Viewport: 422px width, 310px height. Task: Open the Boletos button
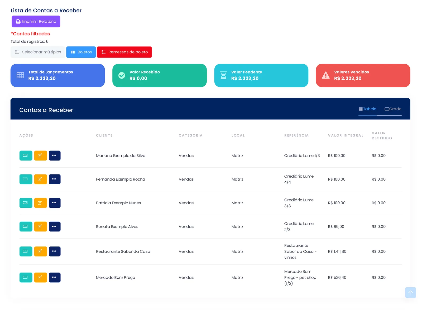pyautogui.click(x=81, y=52)
